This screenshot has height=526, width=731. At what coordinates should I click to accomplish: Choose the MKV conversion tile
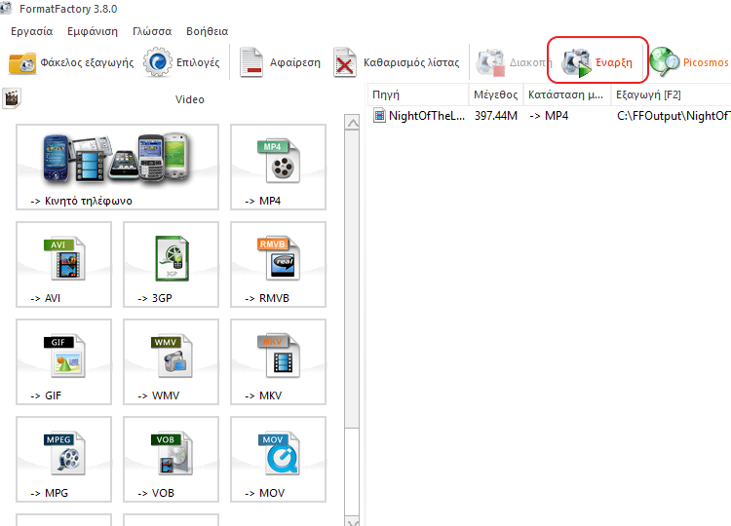point(278,361)
